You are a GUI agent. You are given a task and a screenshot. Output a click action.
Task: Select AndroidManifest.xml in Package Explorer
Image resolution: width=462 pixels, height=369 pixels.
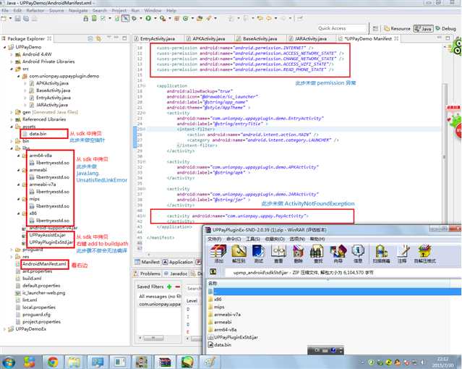point(44,264)
